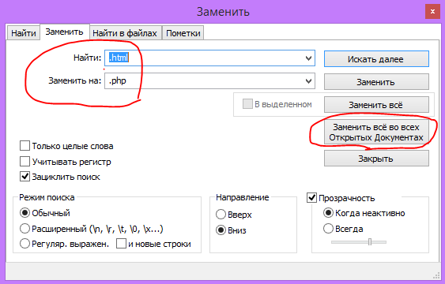Click the Заменить всё button
445x284 pixels.
coord(376,105)
